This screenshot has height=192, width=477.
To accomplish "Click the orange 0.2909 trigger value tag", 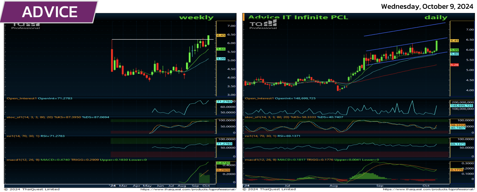I will coord(223,170).
